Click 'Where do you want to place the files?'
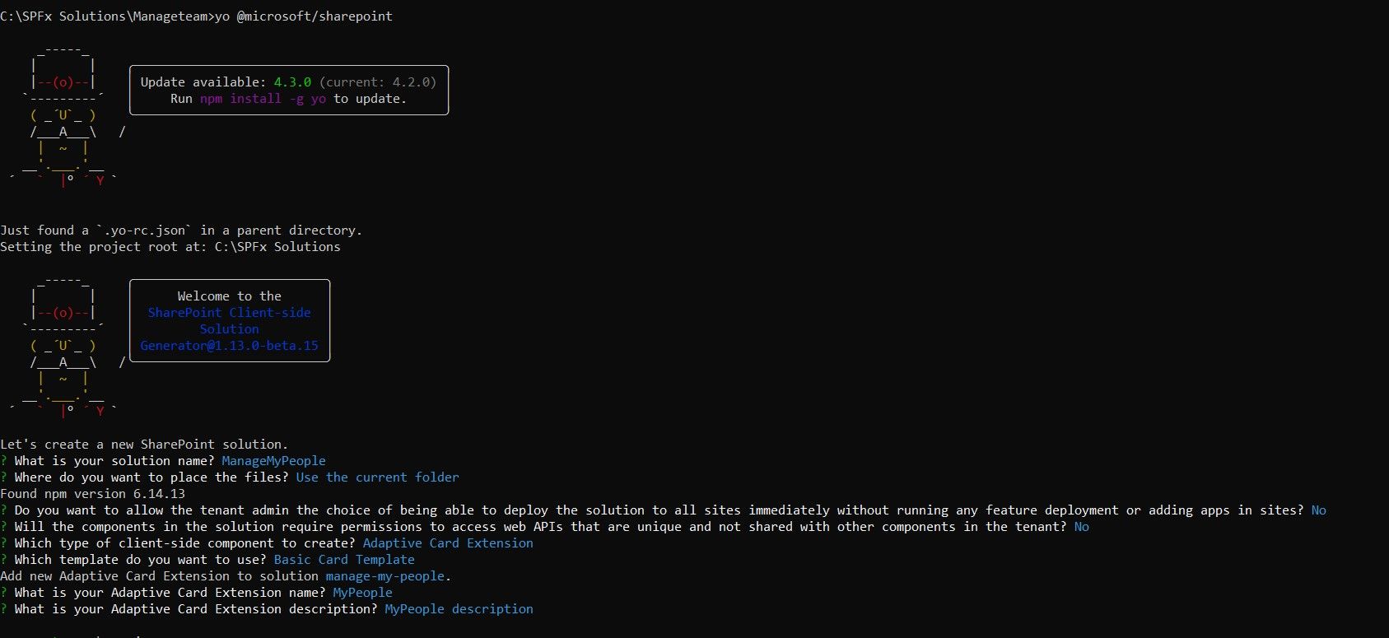1389x638 pixels. point(151,477)
